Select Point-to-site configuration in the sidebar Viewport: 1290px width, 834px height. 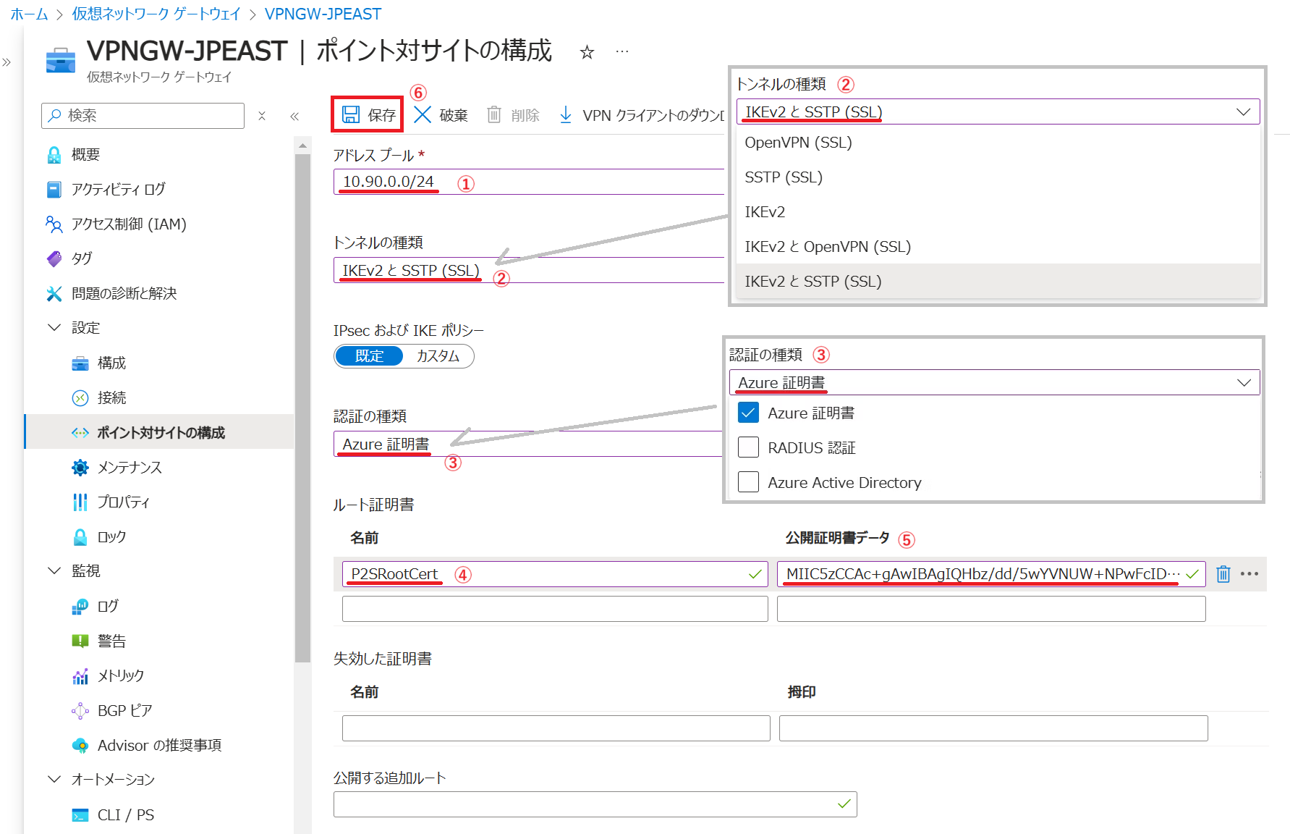click(159, 432)
